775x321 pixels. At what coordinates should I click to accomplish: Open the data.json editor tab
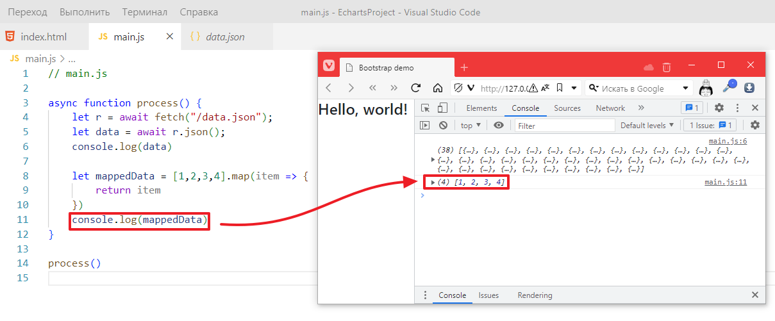[x=224, y=37]
